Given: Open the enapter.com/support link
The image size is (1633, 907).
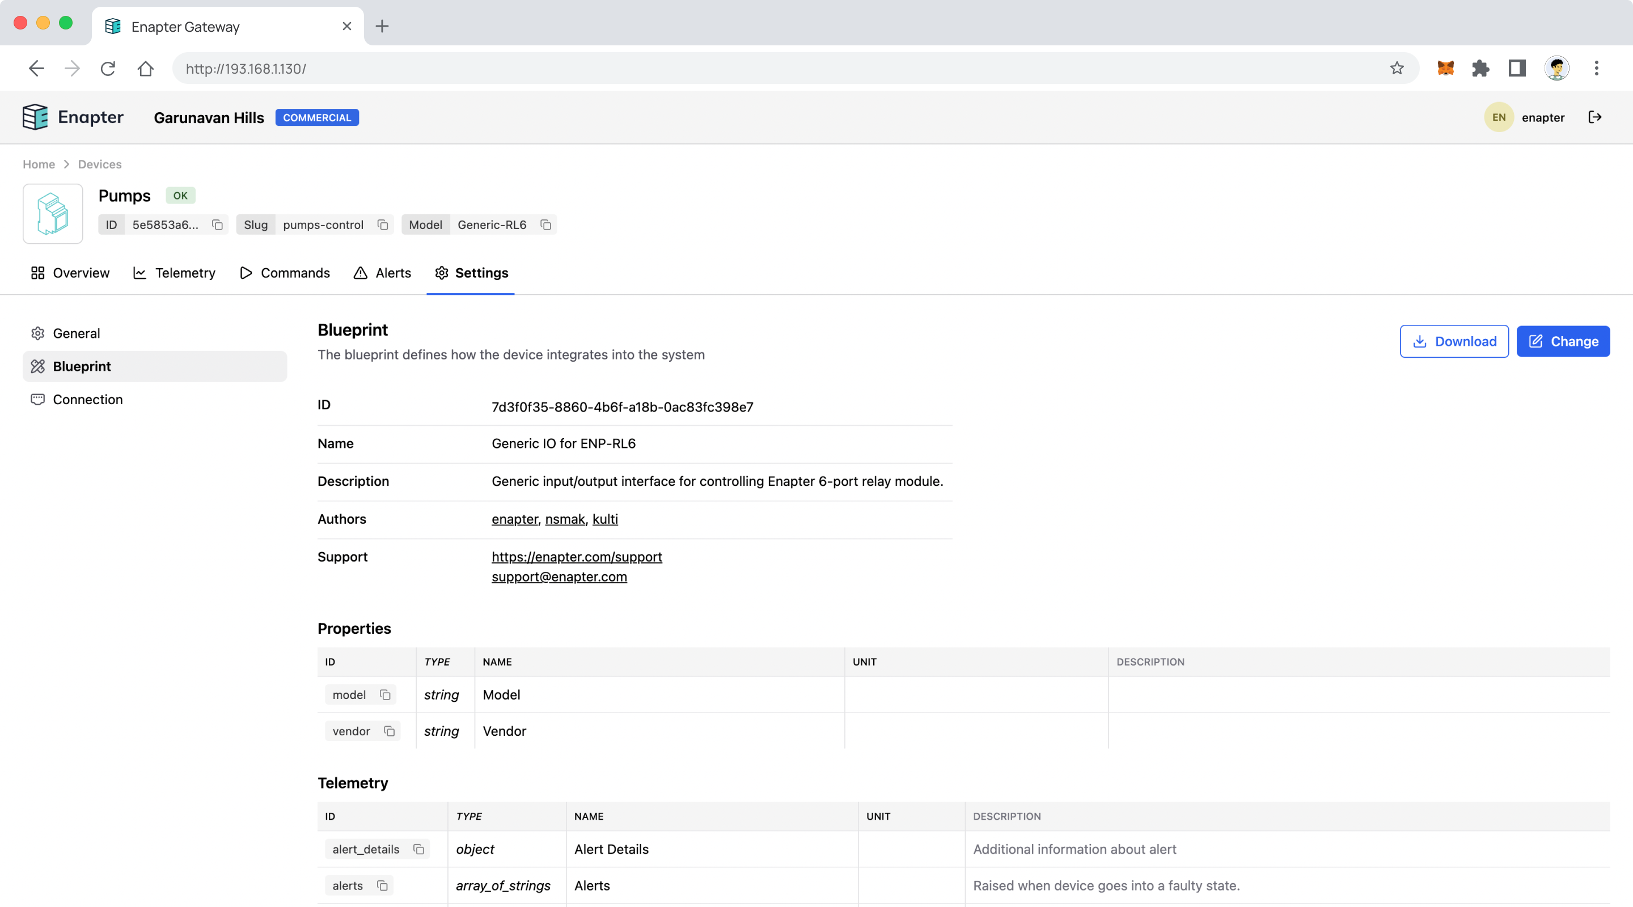Looking at the screenshot, I should (x=576, y=557).
